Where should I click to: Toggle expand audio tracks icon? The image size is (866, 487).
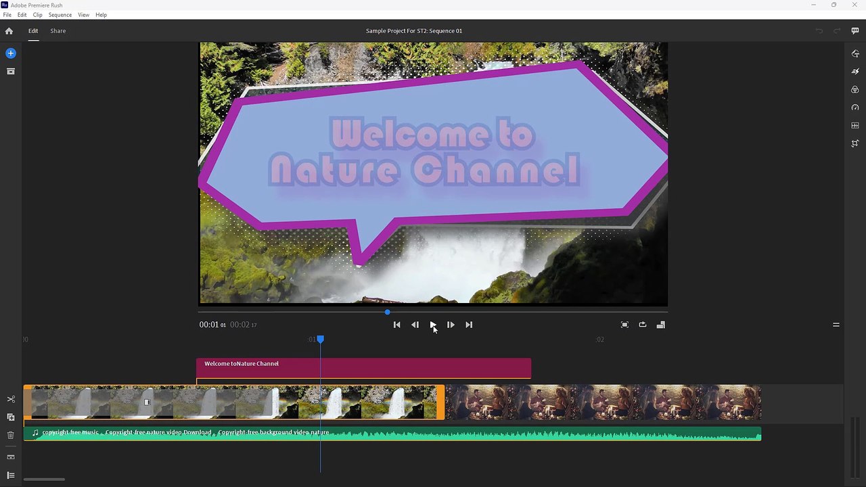(11, 457)
